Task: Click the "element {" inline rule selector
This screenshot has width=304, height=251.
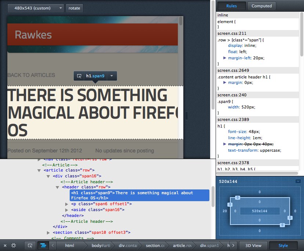Action: (227, 22)
